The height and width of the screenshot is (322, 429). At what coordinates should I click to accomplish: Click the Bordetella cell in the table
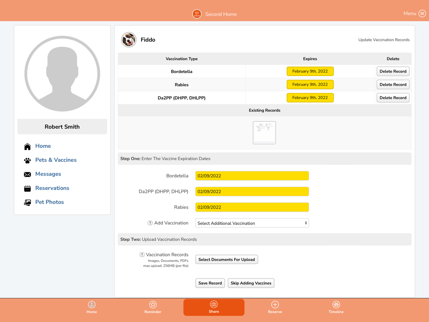point(181,71)
